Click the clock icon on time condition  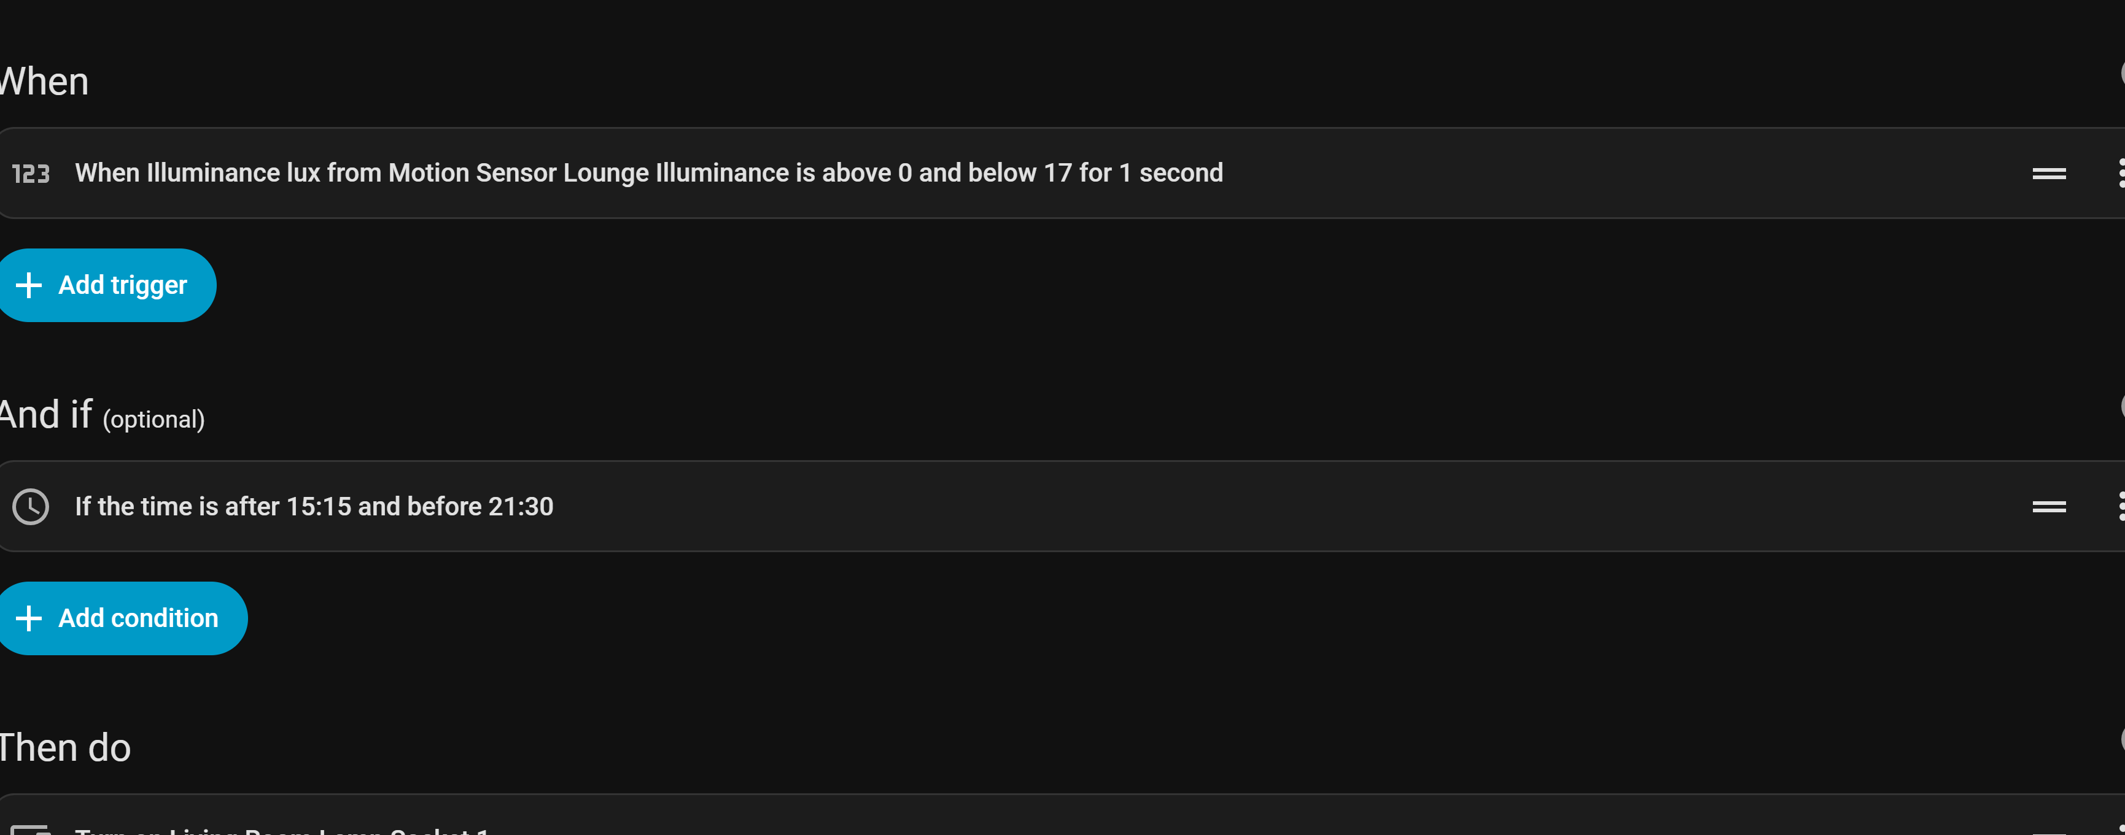coord(31,507)
